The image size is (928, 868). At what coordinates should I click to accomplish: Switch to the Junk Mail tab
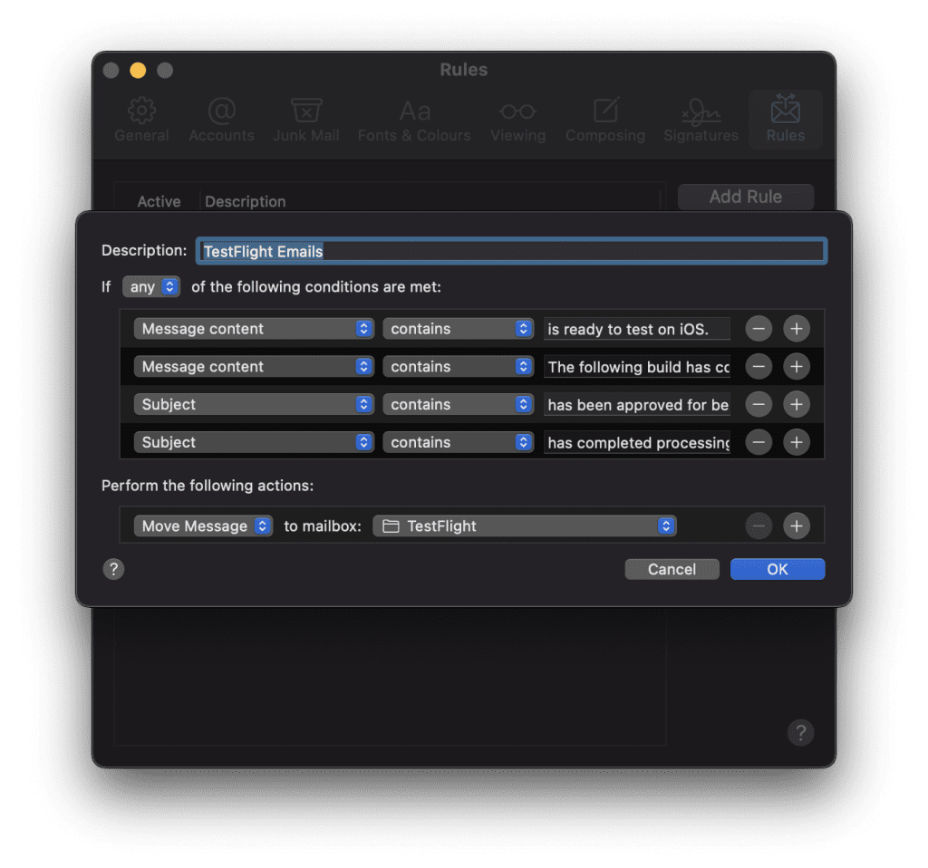pos(306,121)
